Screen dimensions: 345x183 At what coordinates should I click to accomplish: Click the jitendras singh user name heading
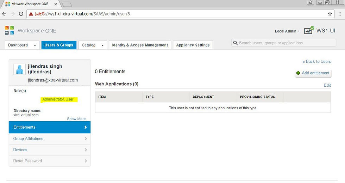click(x=45, y=69)
